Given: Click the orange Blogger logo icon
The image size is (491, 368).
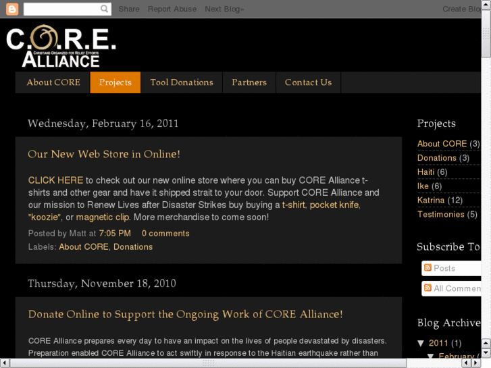Looking at the screenshot, I should [12, 9].
